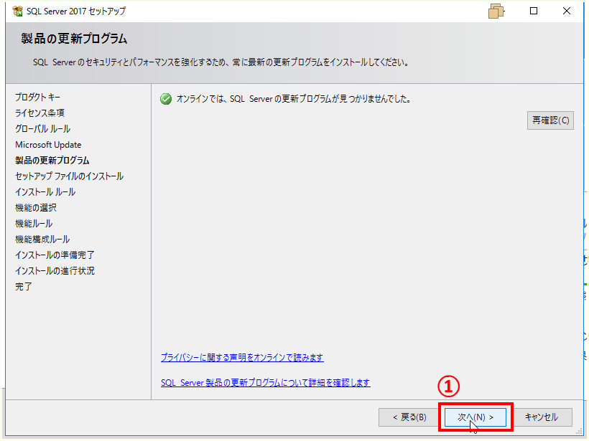Image resolution: width=589 pixels, height=441 pixels.
Task: Proceed with the 次へ(N) button
Action: click(x=476, y=417)
